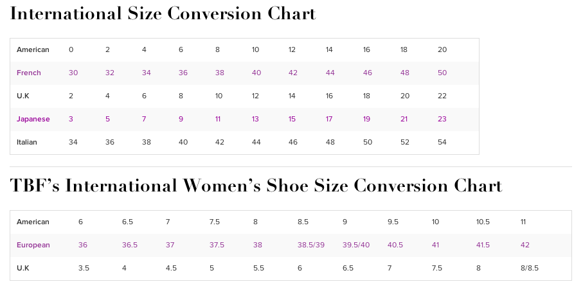The height and width of the screenshot is (293, 583).
Task: Click the International Size Conversion Chart heading
Action: click(x=163, y=14)
